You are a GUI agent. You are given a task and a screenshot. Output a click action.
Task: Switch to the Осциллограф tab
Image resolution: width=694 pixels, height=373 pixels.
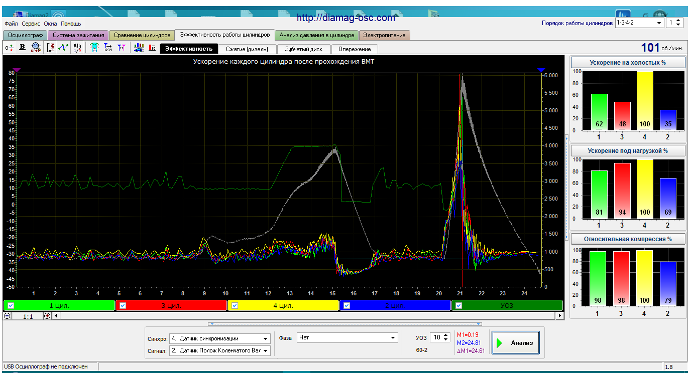25,35
